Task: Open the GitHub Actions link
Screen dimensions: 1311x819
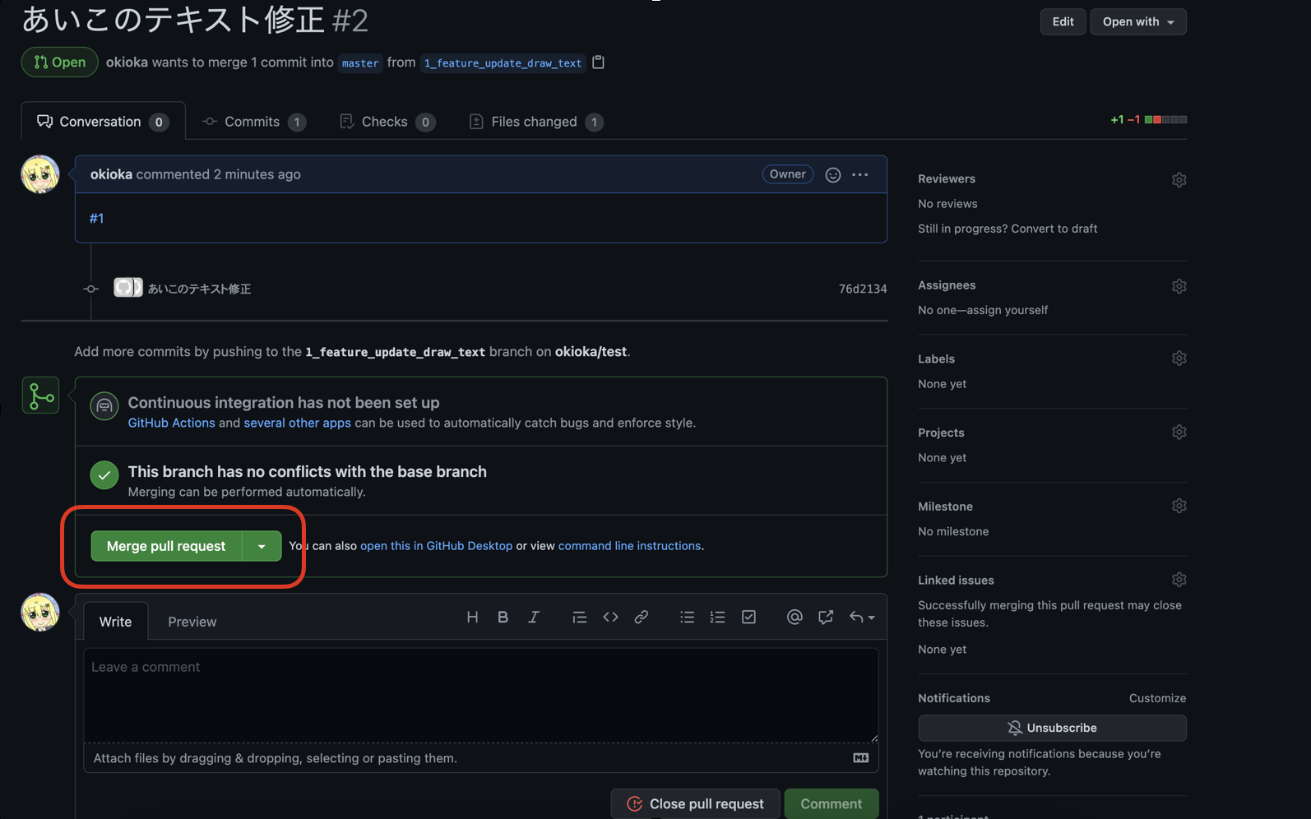Action: [x=171, y=423]
